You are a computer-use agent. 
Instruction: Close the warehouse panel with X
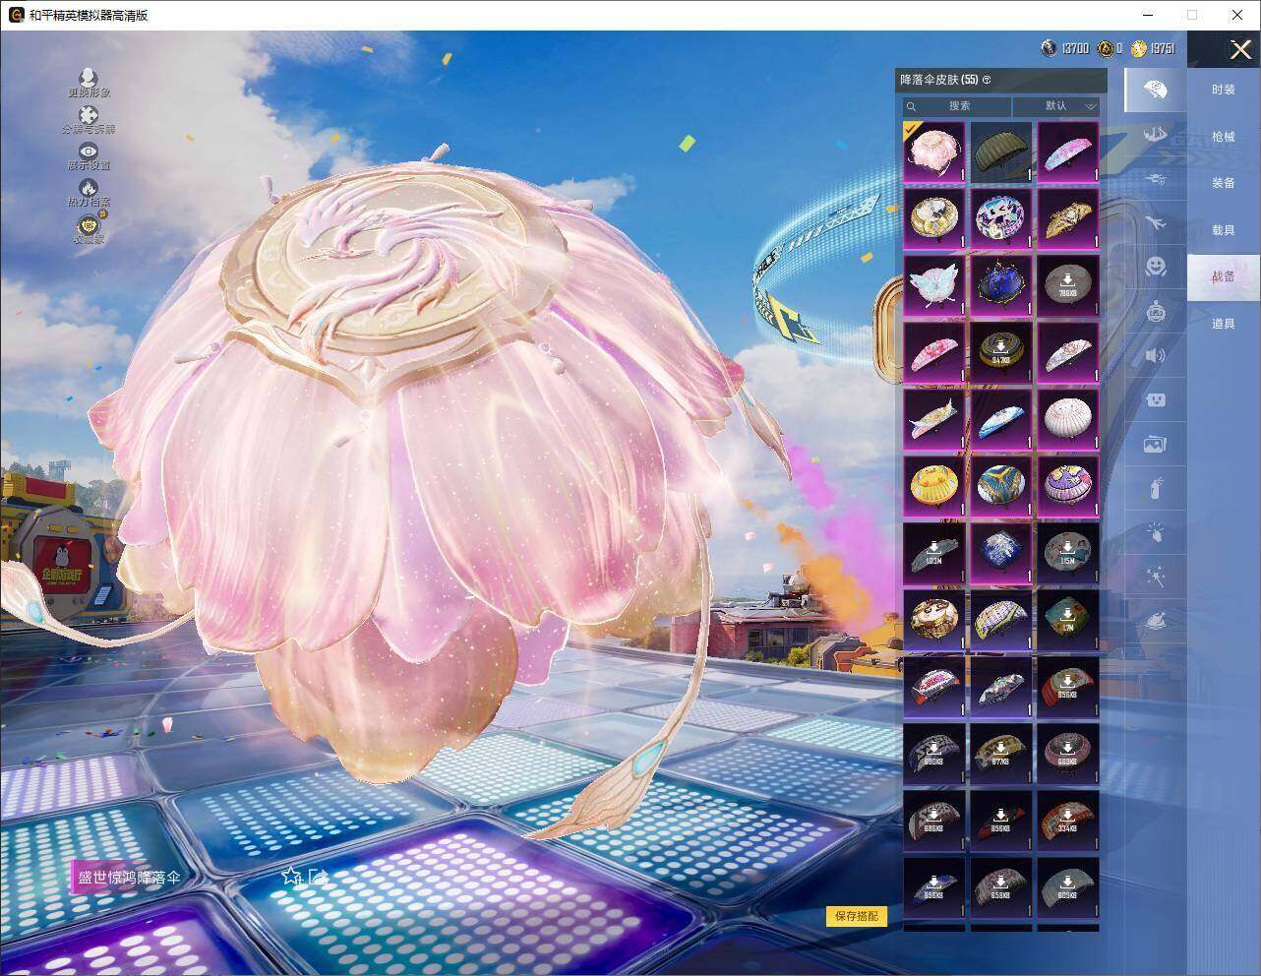tap(1240, 49)
